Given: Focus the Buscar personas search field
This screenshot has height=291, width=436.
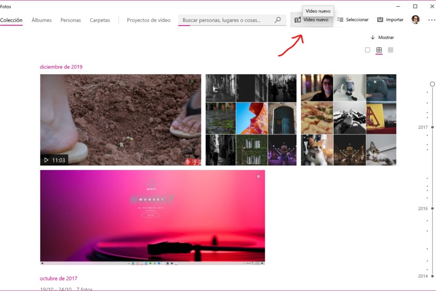Looking at the screenshot, I should (232, 20).
